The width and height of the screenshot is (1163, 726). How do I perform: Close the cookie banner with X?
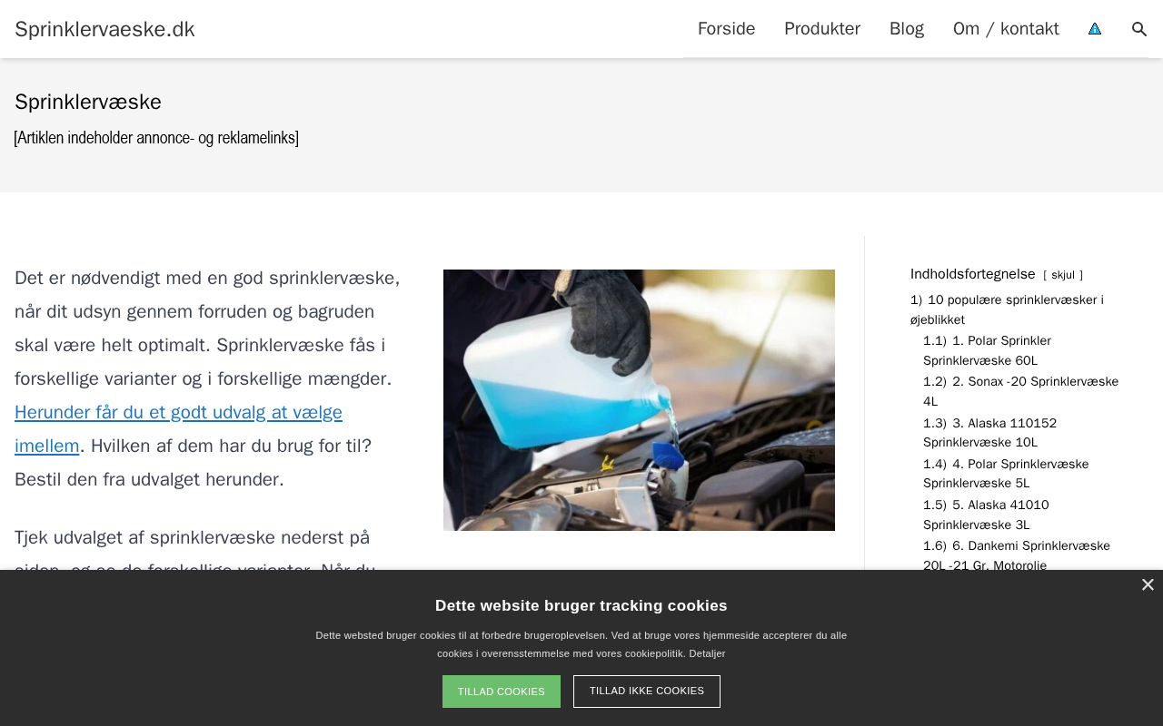coord(1148,585)
